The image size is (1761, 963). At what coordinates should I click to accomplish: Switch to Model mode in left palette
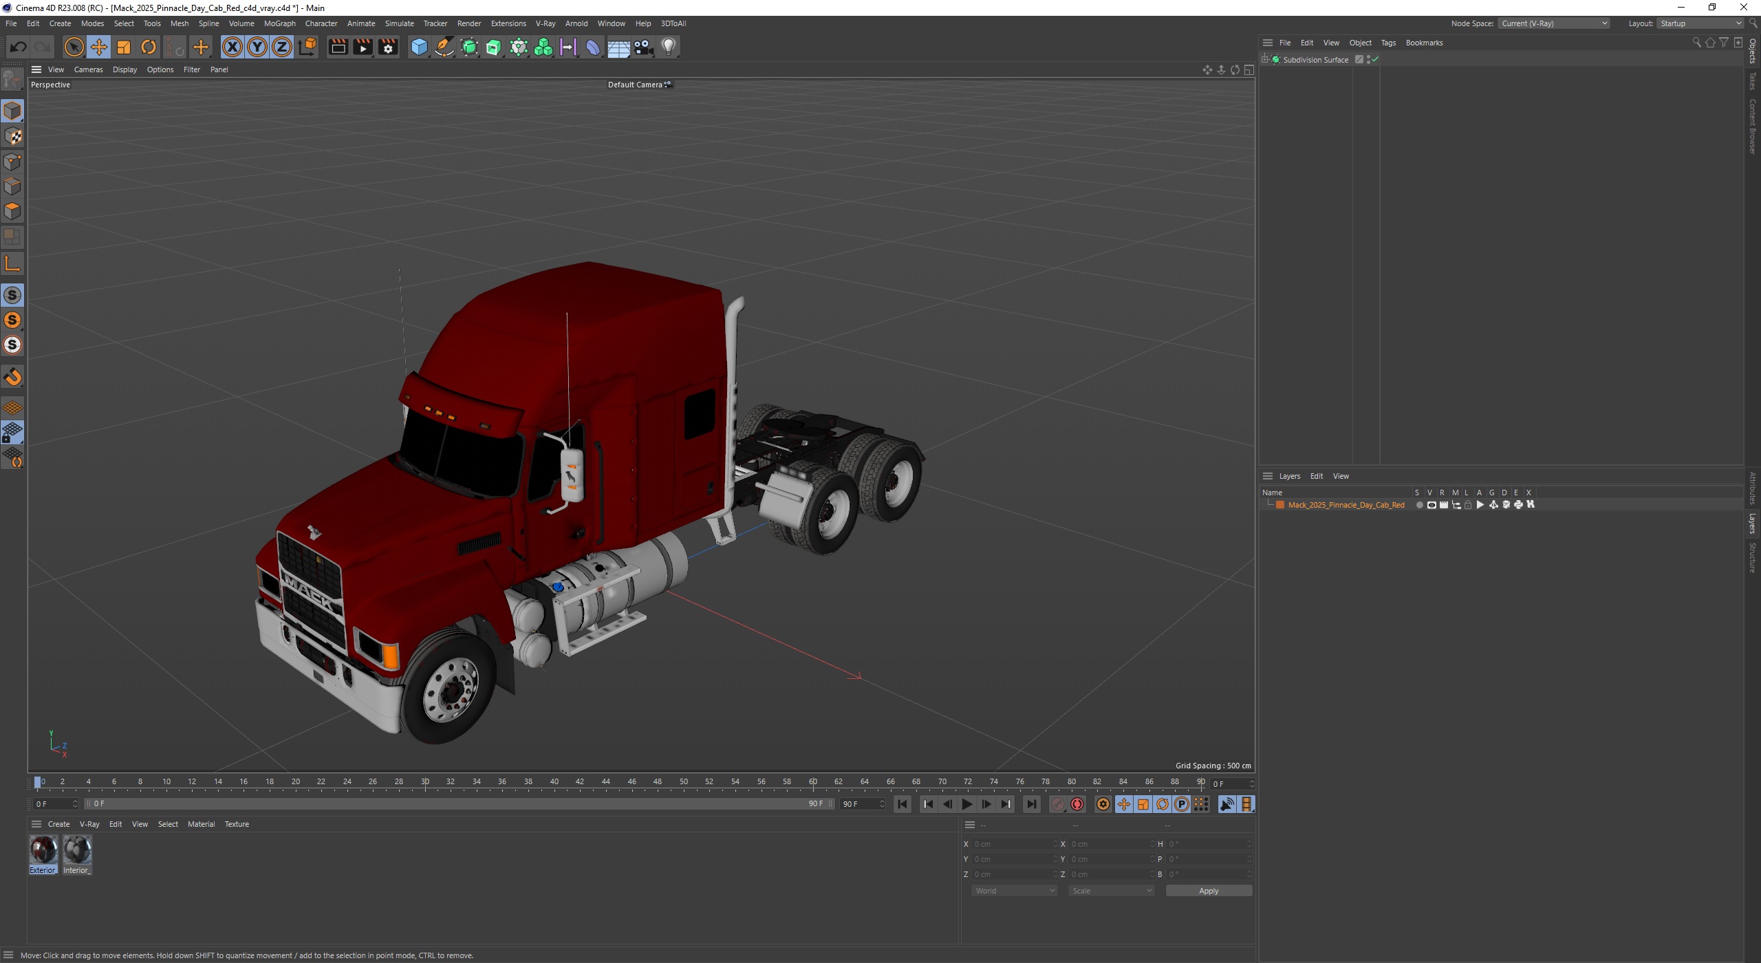point(12,111)
